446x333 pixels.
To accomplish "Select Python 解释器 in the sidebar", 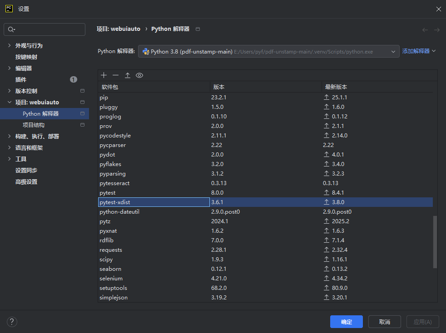I will [45, 113].
